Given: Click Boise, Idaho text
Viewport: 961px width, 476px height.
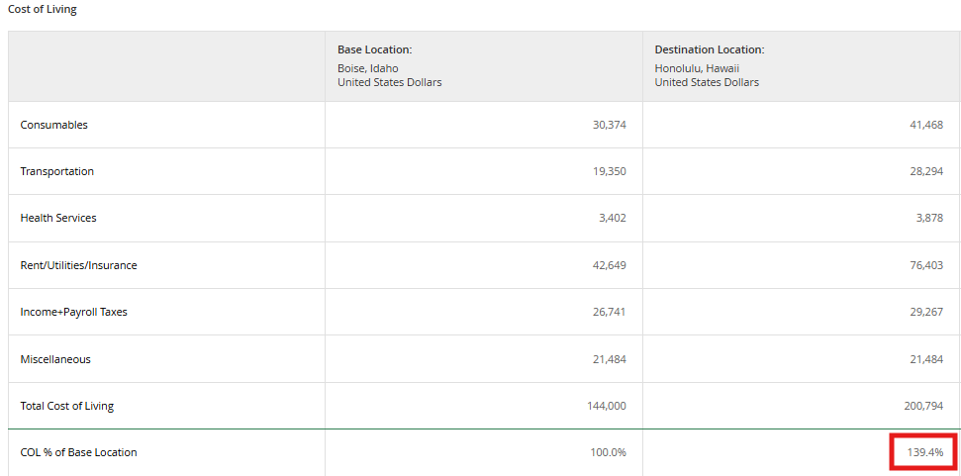Looking at the screenshot, I should [368, 68].
